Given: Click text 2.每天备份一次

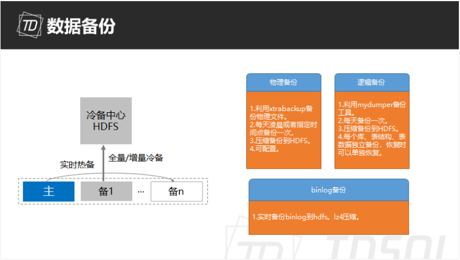Looking at the screenshot, I should pos(363,120).
